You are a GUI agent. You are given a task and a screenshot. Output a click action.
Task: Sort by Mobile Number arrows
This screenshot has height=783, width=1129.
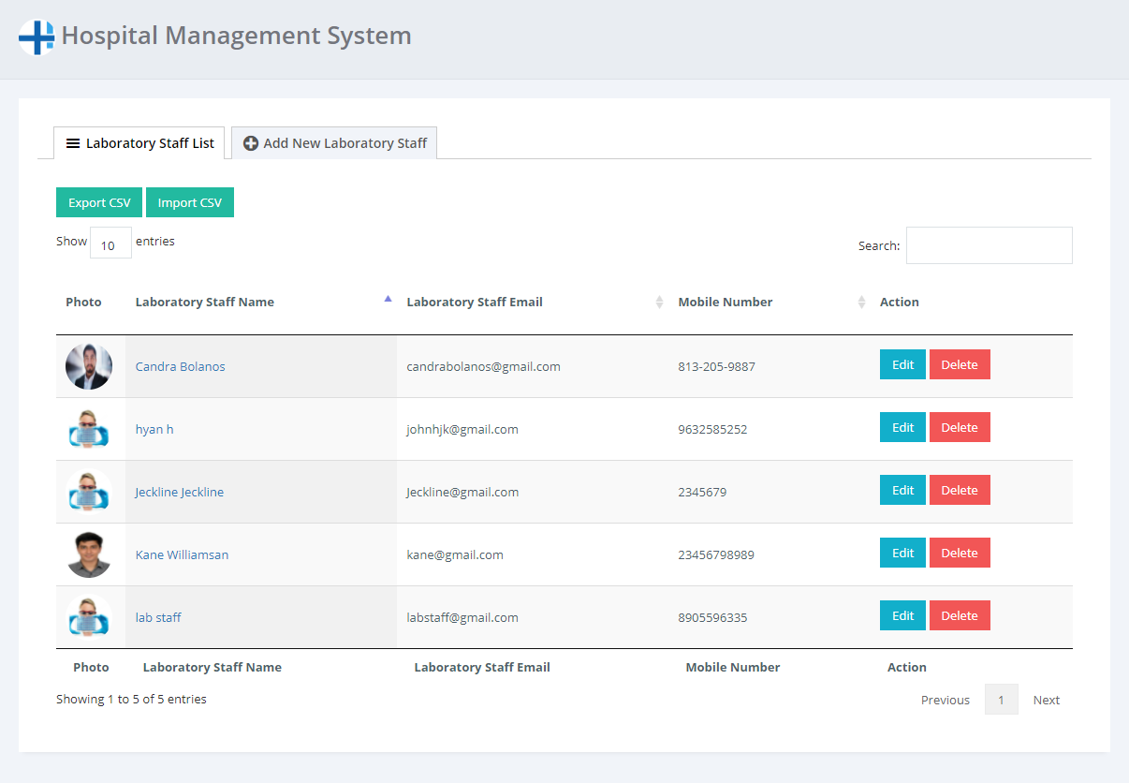861,302
